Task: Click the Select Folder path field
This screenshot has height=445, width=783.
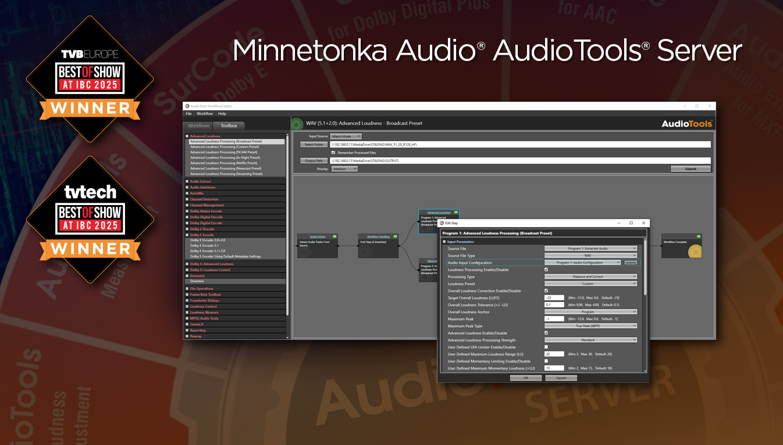Action: [520, 144]
